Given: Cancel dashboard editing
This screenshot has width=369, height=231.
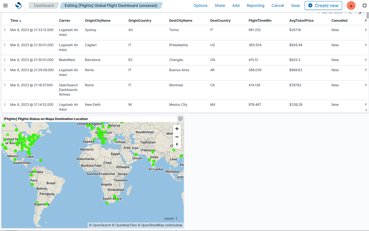Looking at the screenshot, I should click(x=278, y=5).
